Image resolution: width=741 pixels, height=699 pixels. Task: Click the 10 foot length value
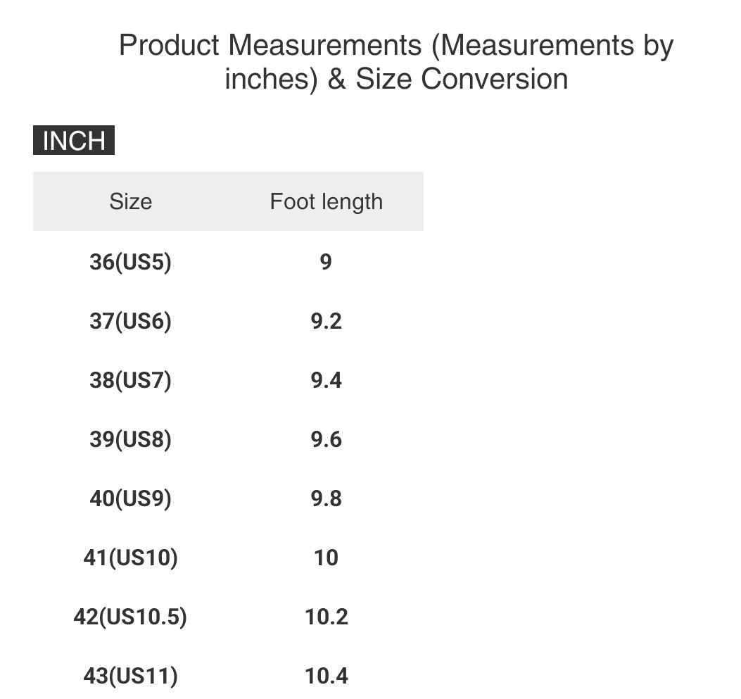(326, 558)
